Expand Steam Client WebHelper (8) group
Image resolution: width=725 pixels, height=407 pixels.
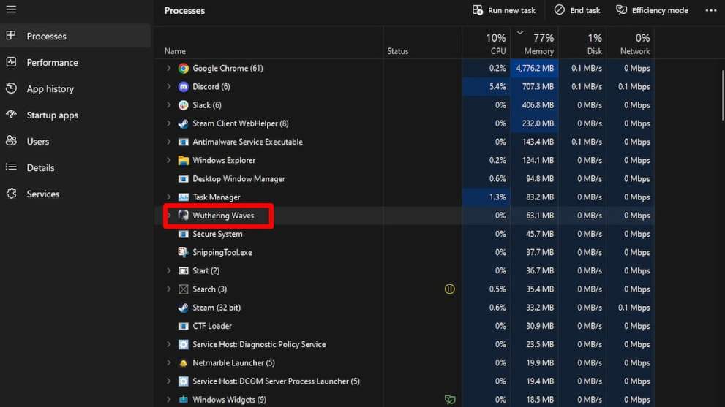(169, 123)
